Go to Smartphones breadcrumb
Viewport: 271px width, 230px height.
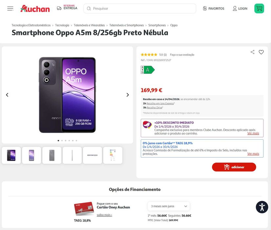pyautogui.click(x=157, y=25)
